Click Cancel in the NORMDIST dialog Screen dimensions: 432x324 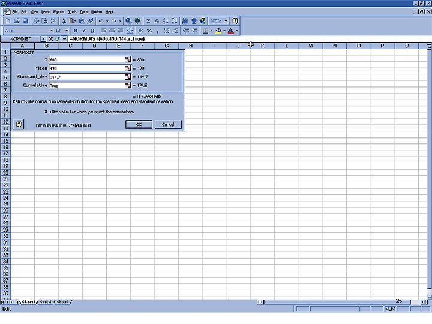pos(168,125)
